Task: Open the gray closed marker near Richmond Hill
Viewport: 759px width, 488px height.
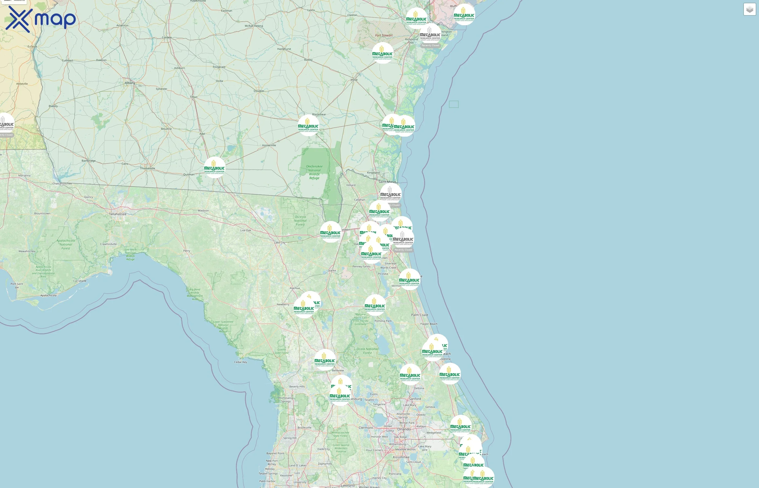Action: point(430,34)
